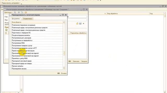Click the green add-row icon under Принадлежность
The width and height of the screenshot is (167, 93).
pos(6,30)
